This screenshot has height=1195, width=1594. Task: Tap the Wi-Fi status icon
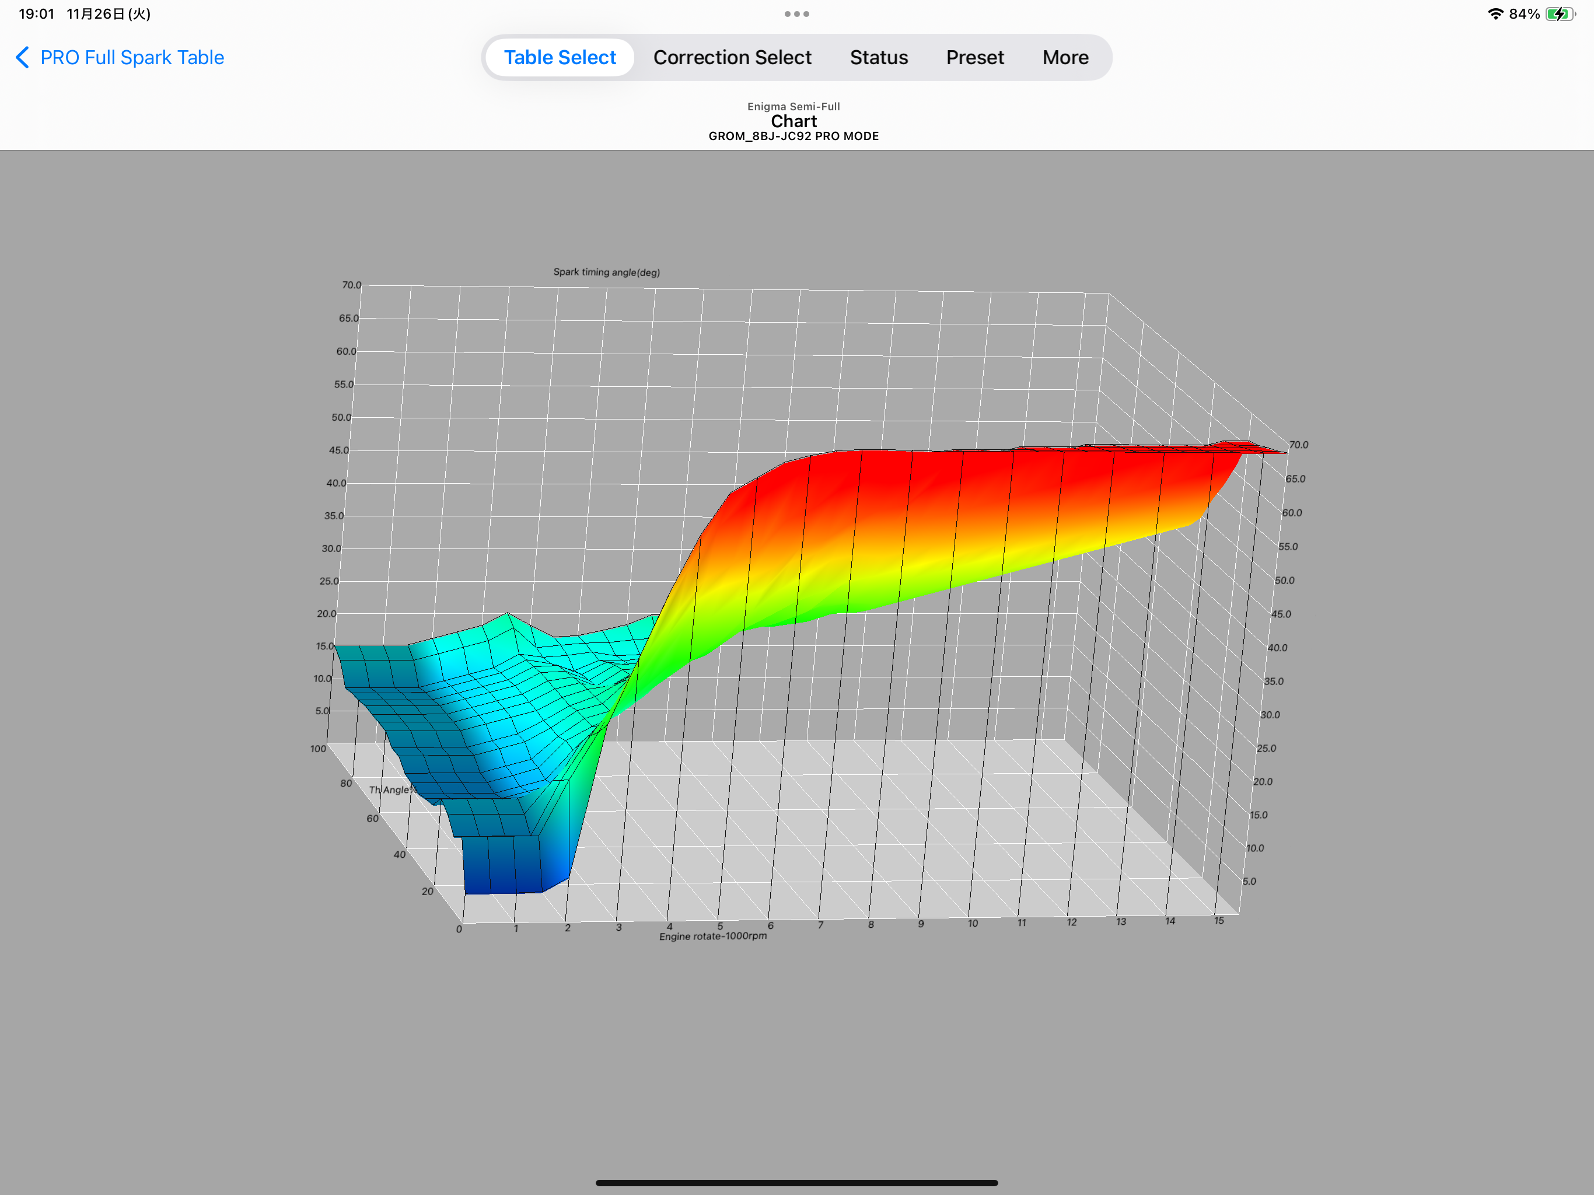point(1495,13)
